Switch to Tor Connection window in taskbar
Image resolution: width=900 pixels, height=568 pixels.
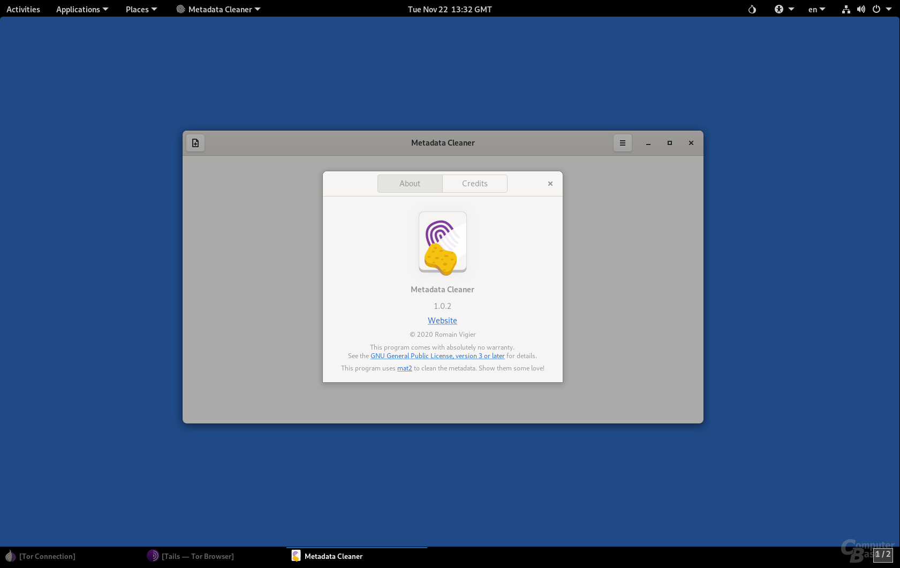click(72, 556)
